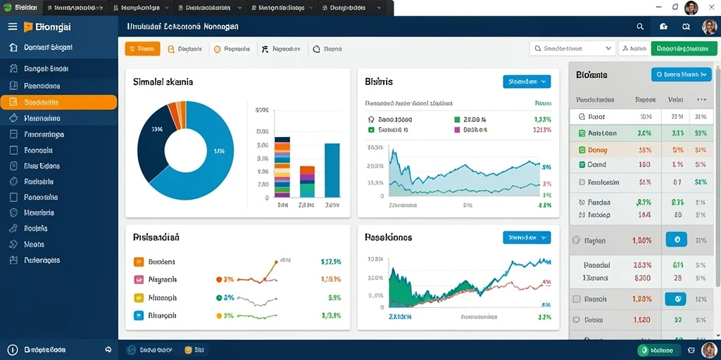This screenshot has width=721, height=360.
Task: Click the green button at the top right
Action: pos(684,49)
